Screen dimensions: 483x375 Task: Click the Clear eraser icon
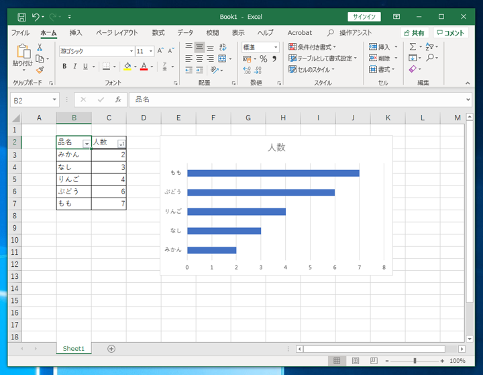pos(413,69)
